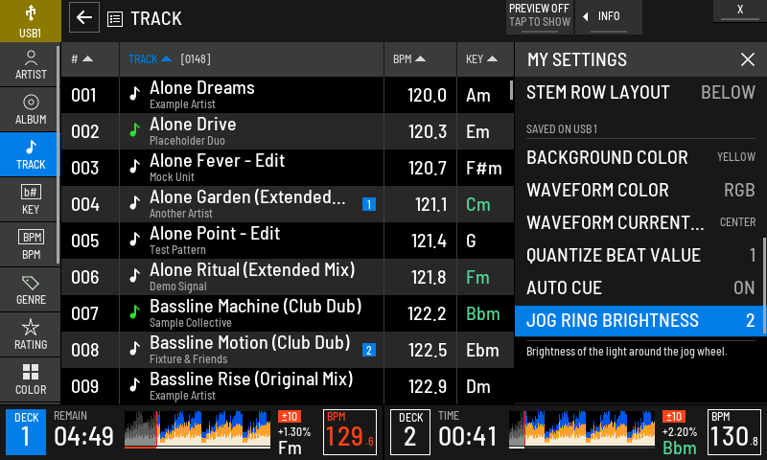Click track number 009
767x460 pixels.
pyautogui.click(x=84, y=386)
